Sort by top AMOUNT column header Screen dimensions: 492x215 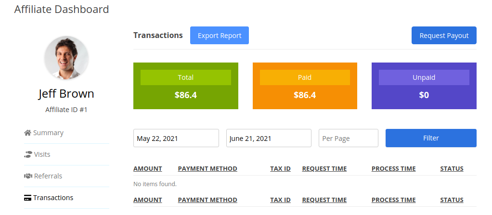tap(147, 169)
